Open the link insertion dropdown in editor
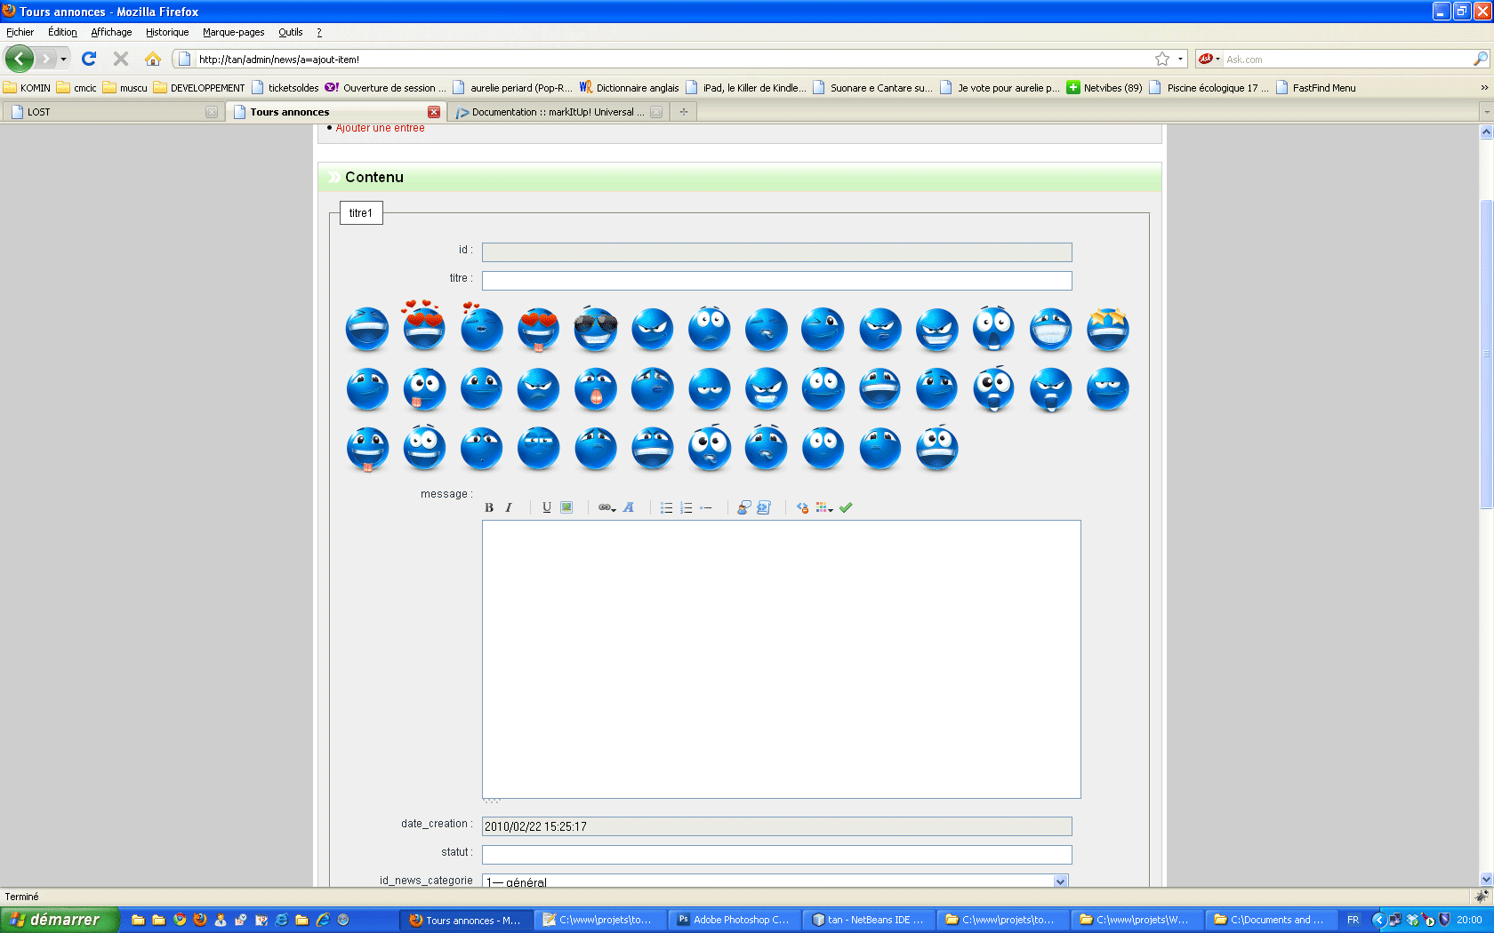1494x933 pixels. (x=606, y=507)
